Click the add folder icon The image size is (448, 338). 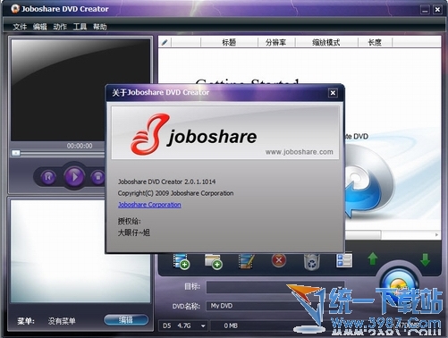pos(213,261)
